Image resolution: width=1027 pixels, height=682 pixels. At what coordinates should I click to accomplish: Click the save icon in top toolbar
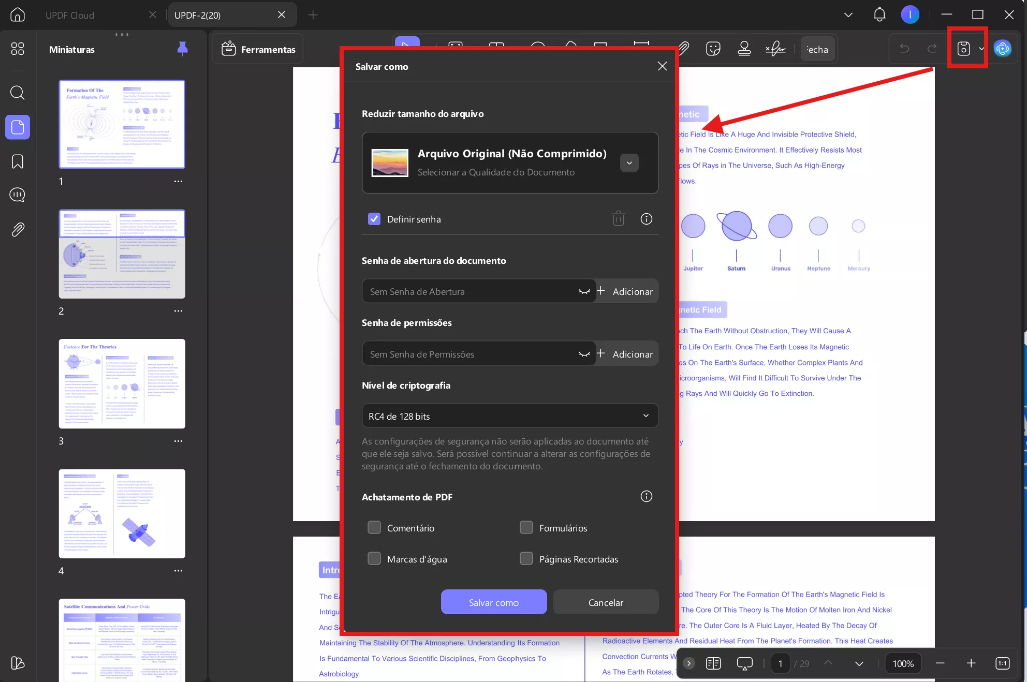pyautogui.click(x=963, y=49)
